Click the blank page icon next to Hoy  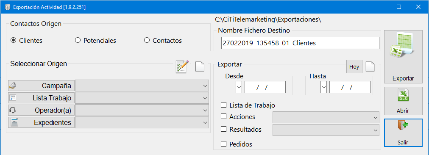pos(370,66)
